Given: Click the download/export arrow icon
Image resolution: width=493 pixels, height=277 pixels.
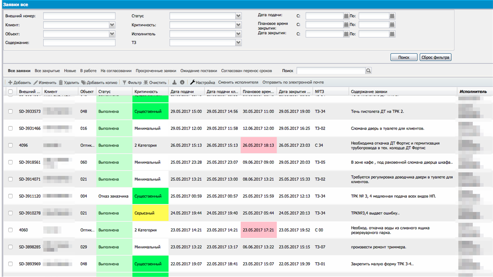Looking at the screenshot, I should [174, 82].
